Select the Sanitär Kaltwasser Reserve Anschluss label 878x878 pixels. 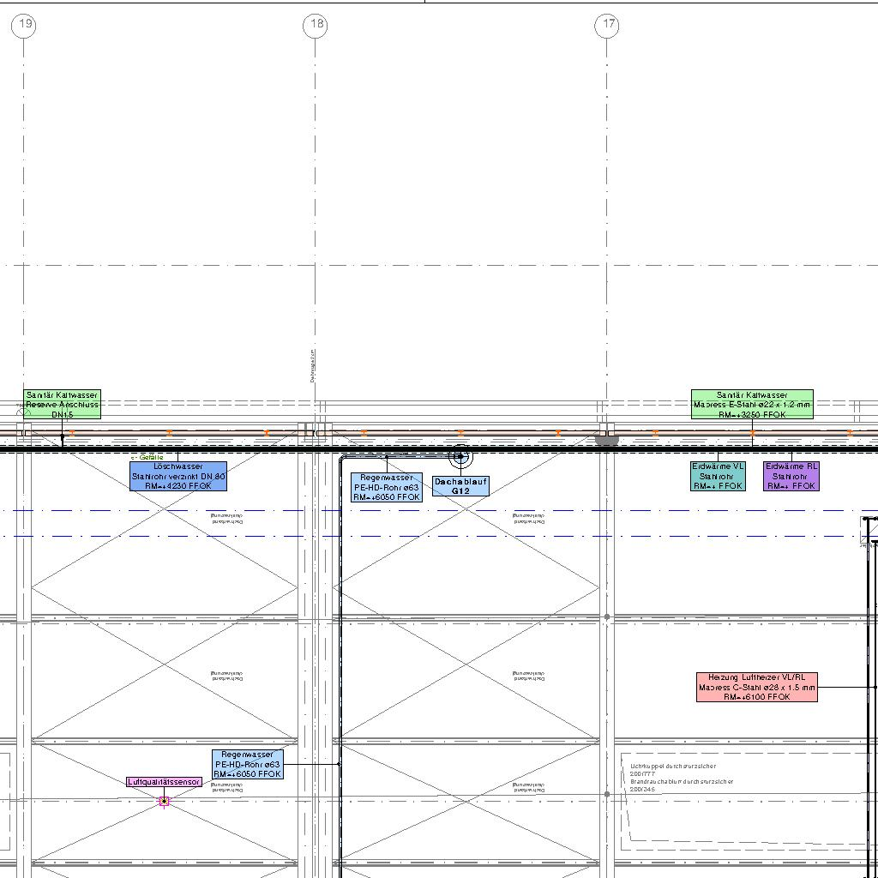pos(62,405)
